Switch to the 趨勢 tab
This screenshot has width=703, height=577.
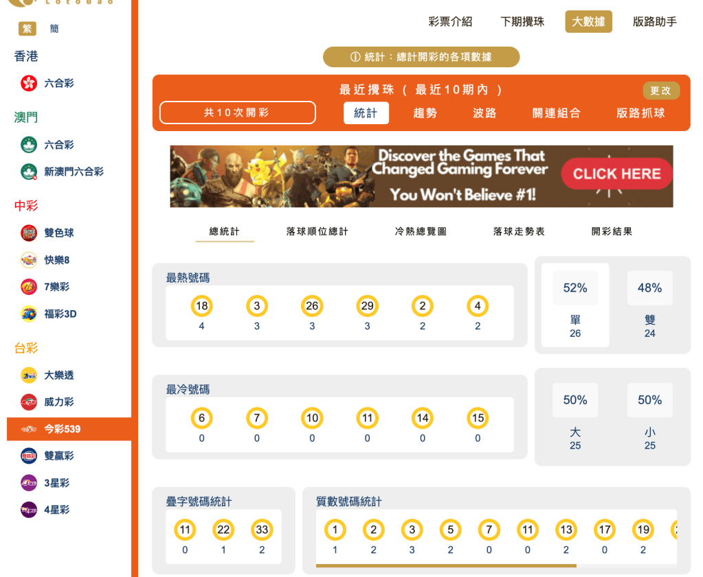click(425, 113)
